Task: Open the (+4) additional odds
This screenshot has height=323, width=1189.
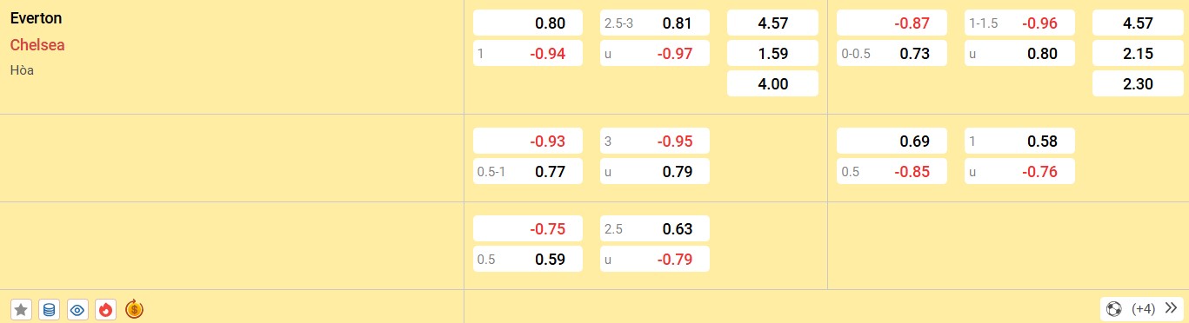Action: click(1143, 308)
